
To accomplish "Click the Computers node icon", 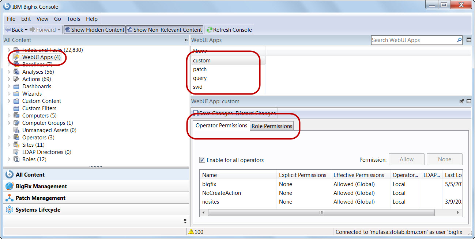I will click(16, 115).
